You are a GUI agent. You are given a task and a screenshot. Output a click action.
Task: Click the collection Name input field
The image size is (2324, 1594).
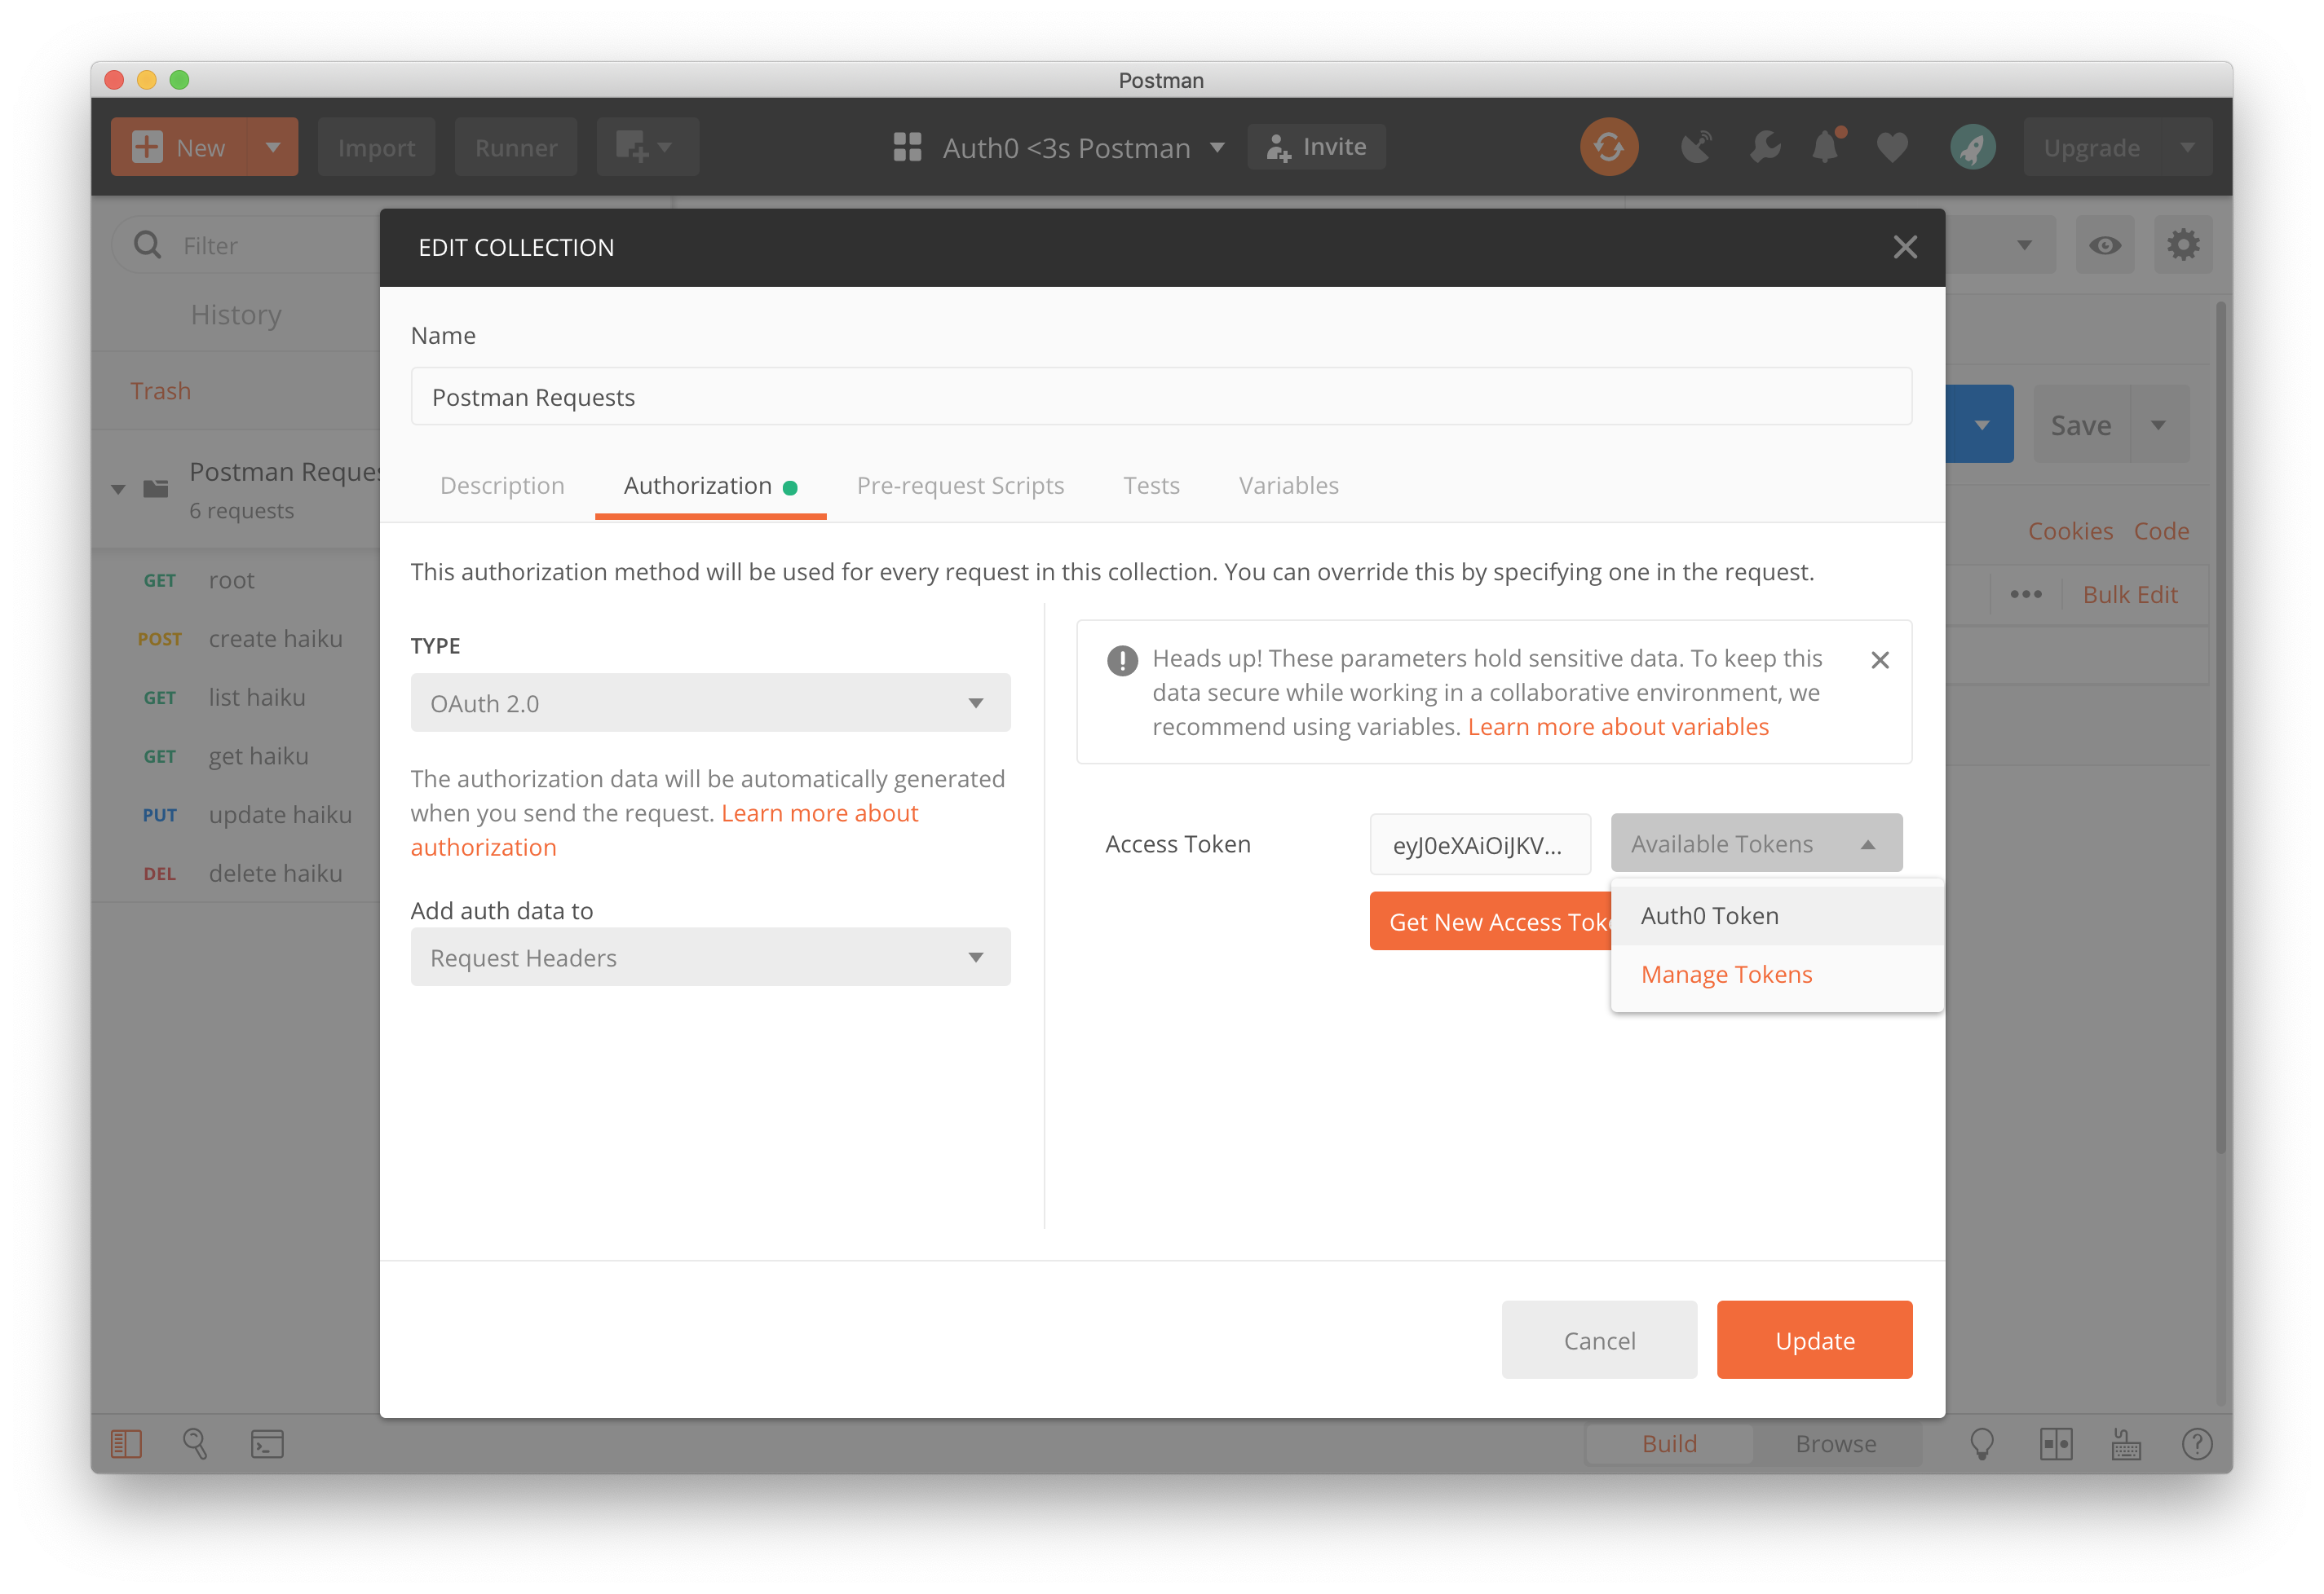tap(1160, 397)
